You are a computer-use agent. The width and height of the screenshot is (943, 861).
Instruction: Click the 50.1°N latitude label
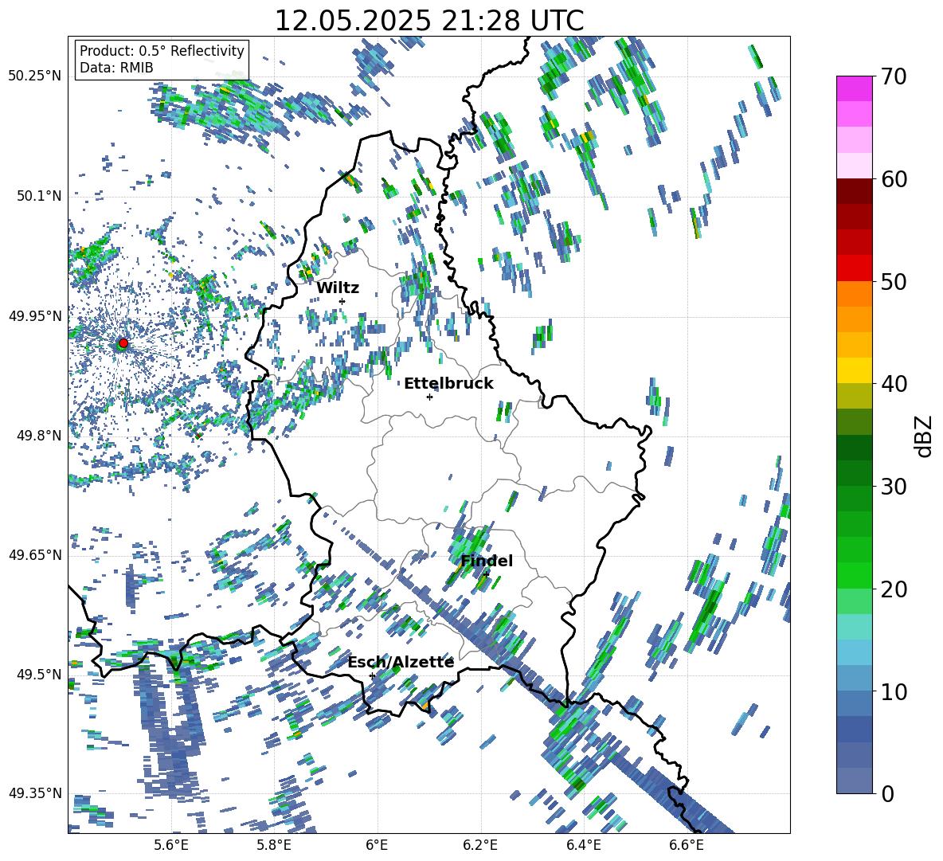(39, 196)
